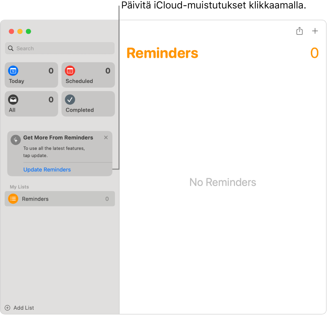Click the Get More From Reminders heading

point(58,137)
